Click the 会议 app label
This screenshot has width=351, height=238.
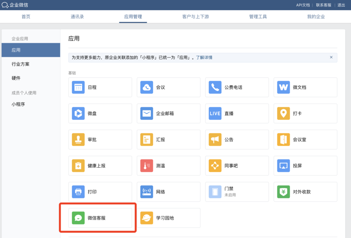(x=161, y=88)
